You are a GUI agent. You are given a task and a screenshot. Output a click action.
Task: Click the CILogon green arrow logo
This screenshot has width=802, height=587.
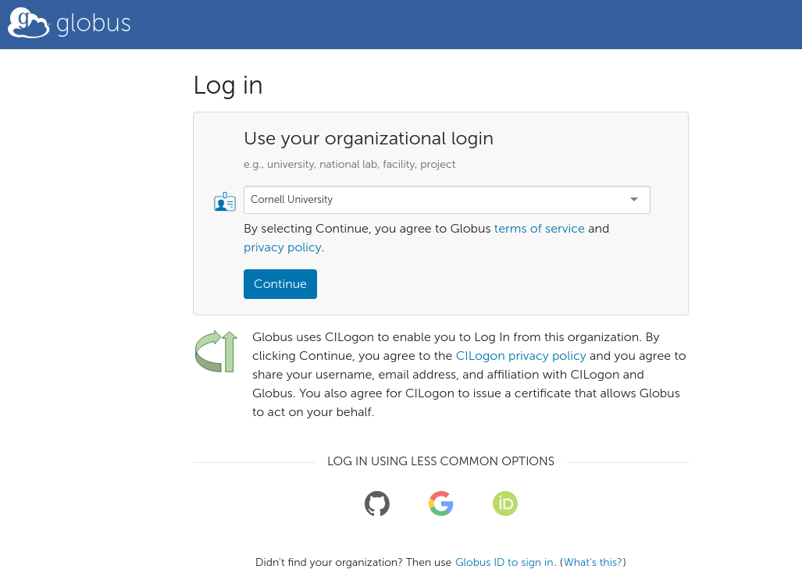pos(216,352)
